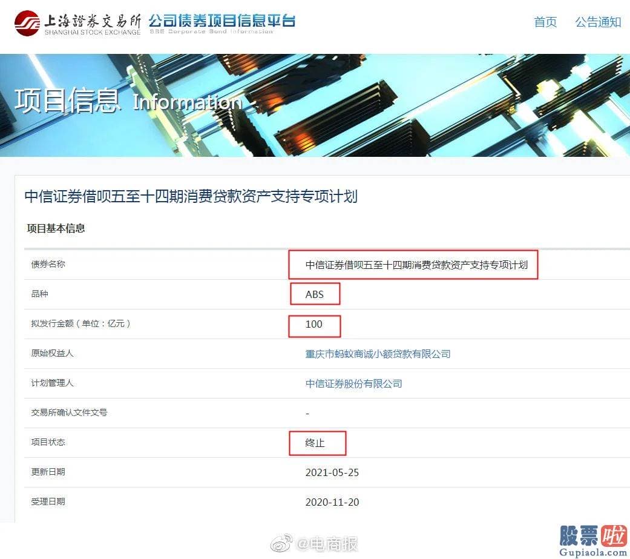630x559 pixels.
Task: Click the bond name value in the table
Action: [416, 265]
